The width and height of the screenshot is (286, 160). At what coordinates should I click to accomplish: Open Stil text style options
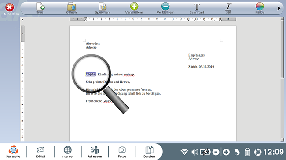click(x=228, y=8)
